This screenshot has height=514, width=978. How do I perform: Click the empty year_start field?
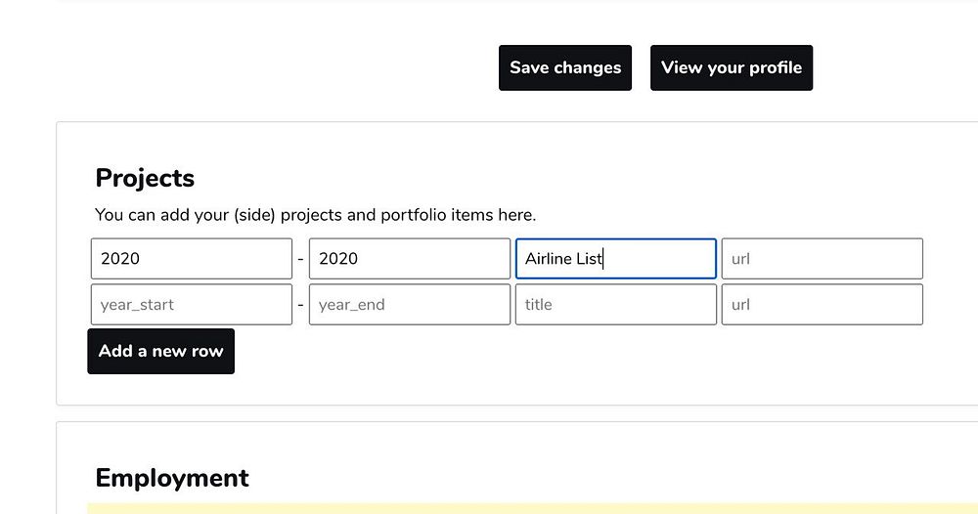coord(192,305)
